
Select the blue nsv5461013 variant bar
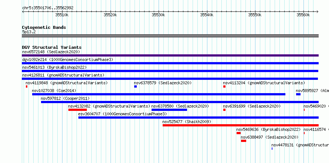coord(170,71)
